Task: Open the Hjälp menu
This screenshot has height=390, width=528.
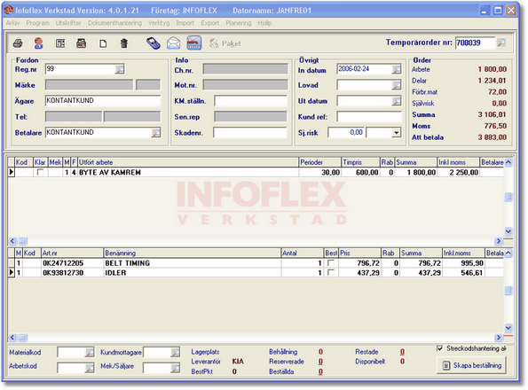Action: [264, 23]
